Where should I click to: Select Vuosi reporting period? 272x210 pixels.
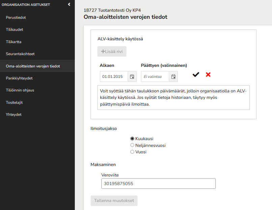click(x=132, y=152)
